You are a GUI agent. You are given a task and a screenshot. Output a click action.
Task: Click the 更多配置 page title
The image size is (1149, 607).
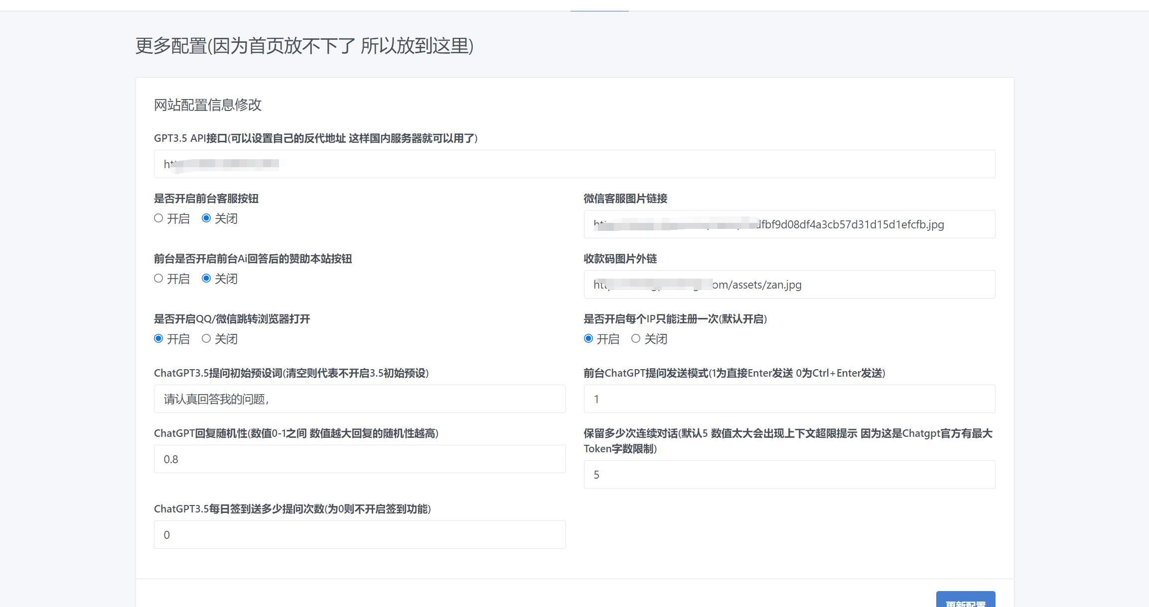pos(304,46)
